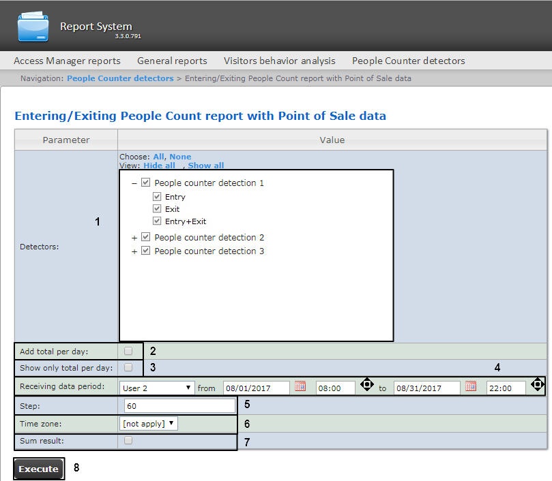
Task: Open the Time zone dropdown
Action: click(x=149, y=424)
